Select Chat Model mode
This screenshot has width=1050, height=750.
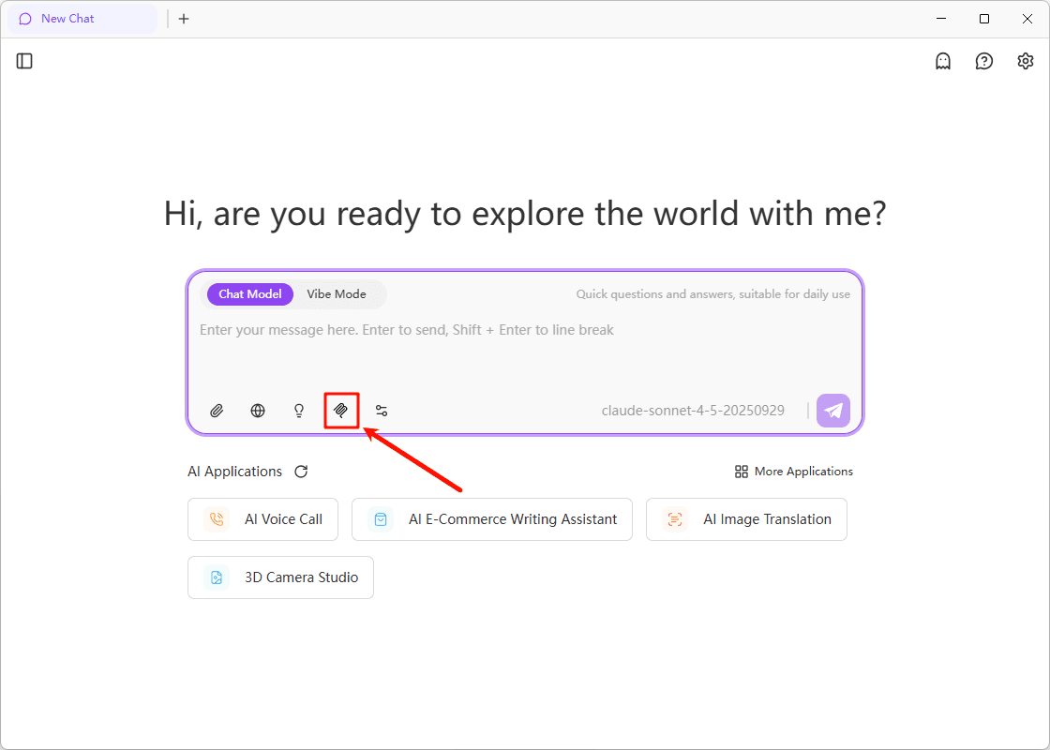[x=249, y=293]
